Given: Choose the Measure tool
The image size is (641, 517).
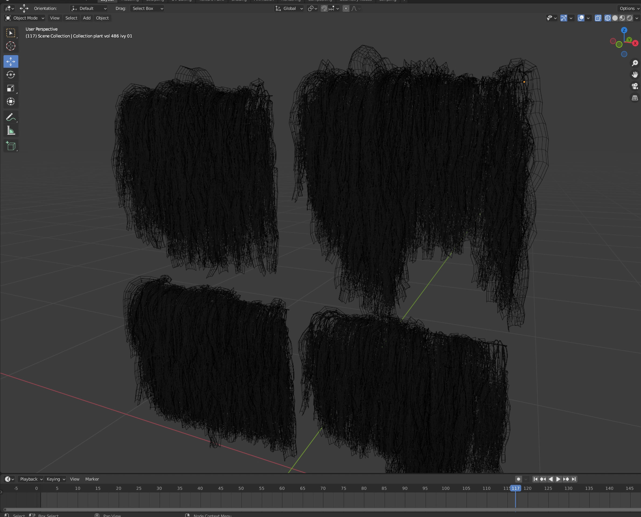Looking at the screenshot, I should pos(11,130).
